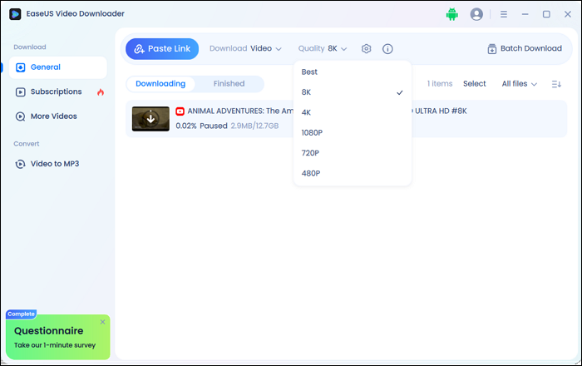Open Subscriptions in sidebar

(58, 91)
